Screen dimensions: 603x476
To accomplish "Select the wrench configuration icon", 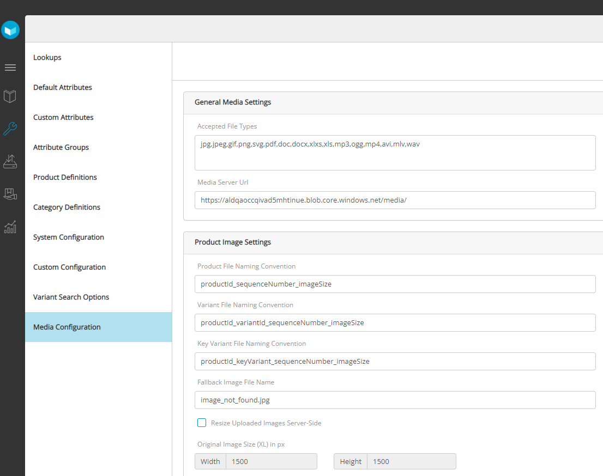I will click(10, 129).
